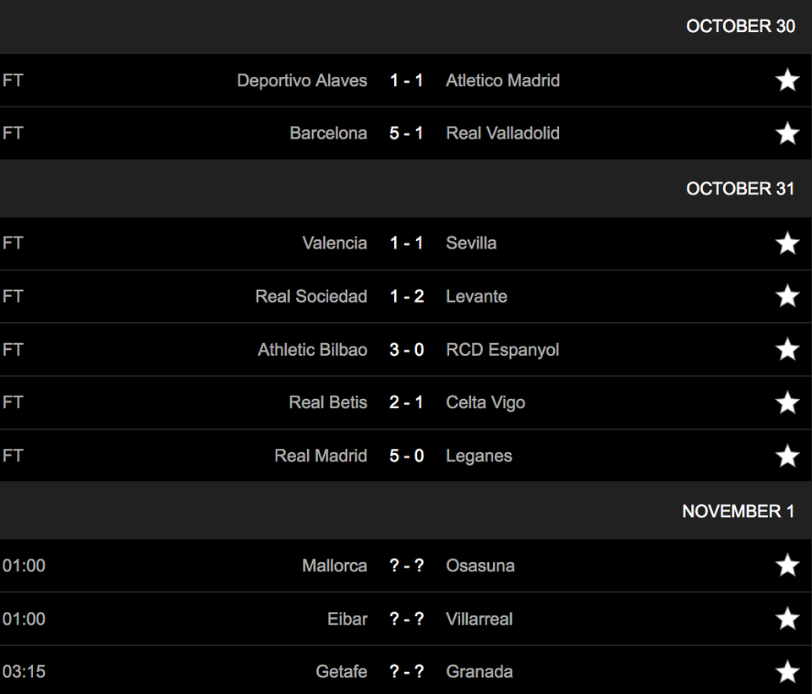Open the Atletico Madrid team link

coord(502,80)
